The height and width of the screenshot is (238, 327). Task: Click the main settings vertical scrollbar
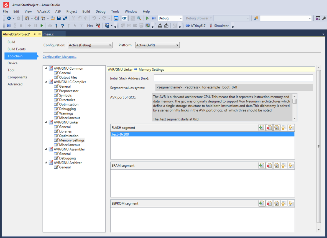pos(318,146)
